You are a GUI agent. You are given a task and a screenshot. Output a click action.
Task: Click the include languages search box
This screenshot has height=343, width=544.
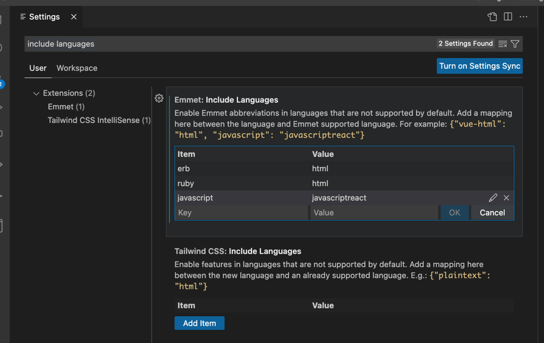coord(229,44)
